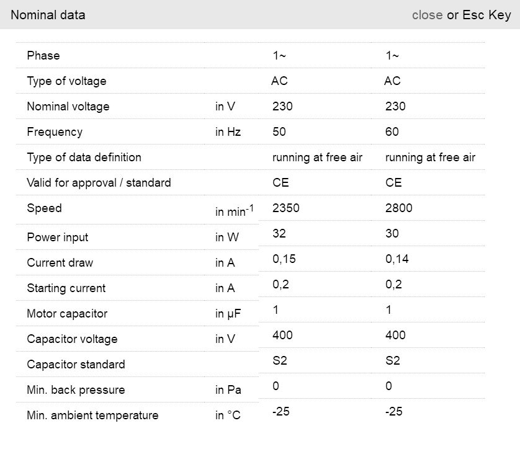520x467 pixels.
Task: Click the 2350 speed value
Action: tap(285, 208)
